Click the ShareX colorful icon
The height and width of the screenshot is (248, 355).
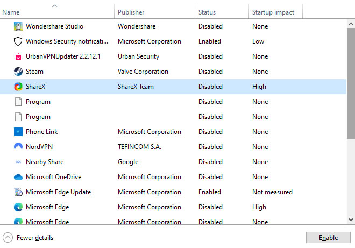point(18,87)
